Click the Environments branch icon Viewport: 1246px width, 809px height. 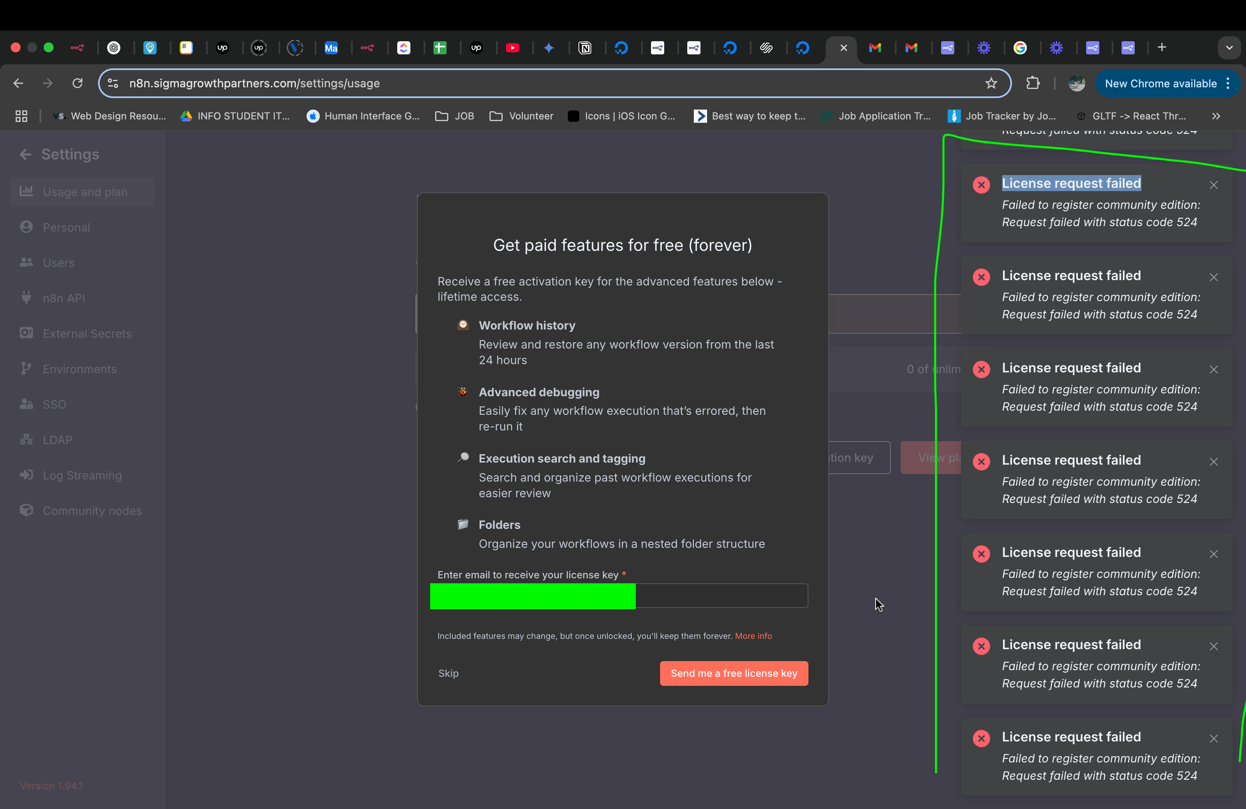tap(26, 368)
